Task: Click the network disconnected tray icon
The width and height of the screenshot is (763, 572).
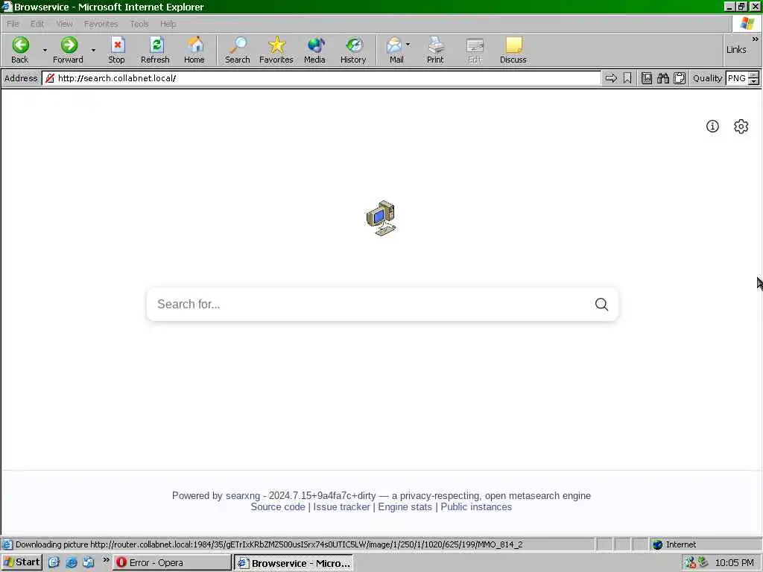Action: 691,563
